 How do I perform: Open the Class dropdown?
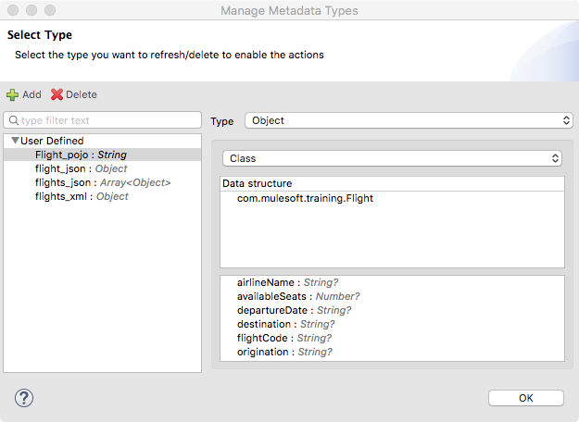coord(392,158)
